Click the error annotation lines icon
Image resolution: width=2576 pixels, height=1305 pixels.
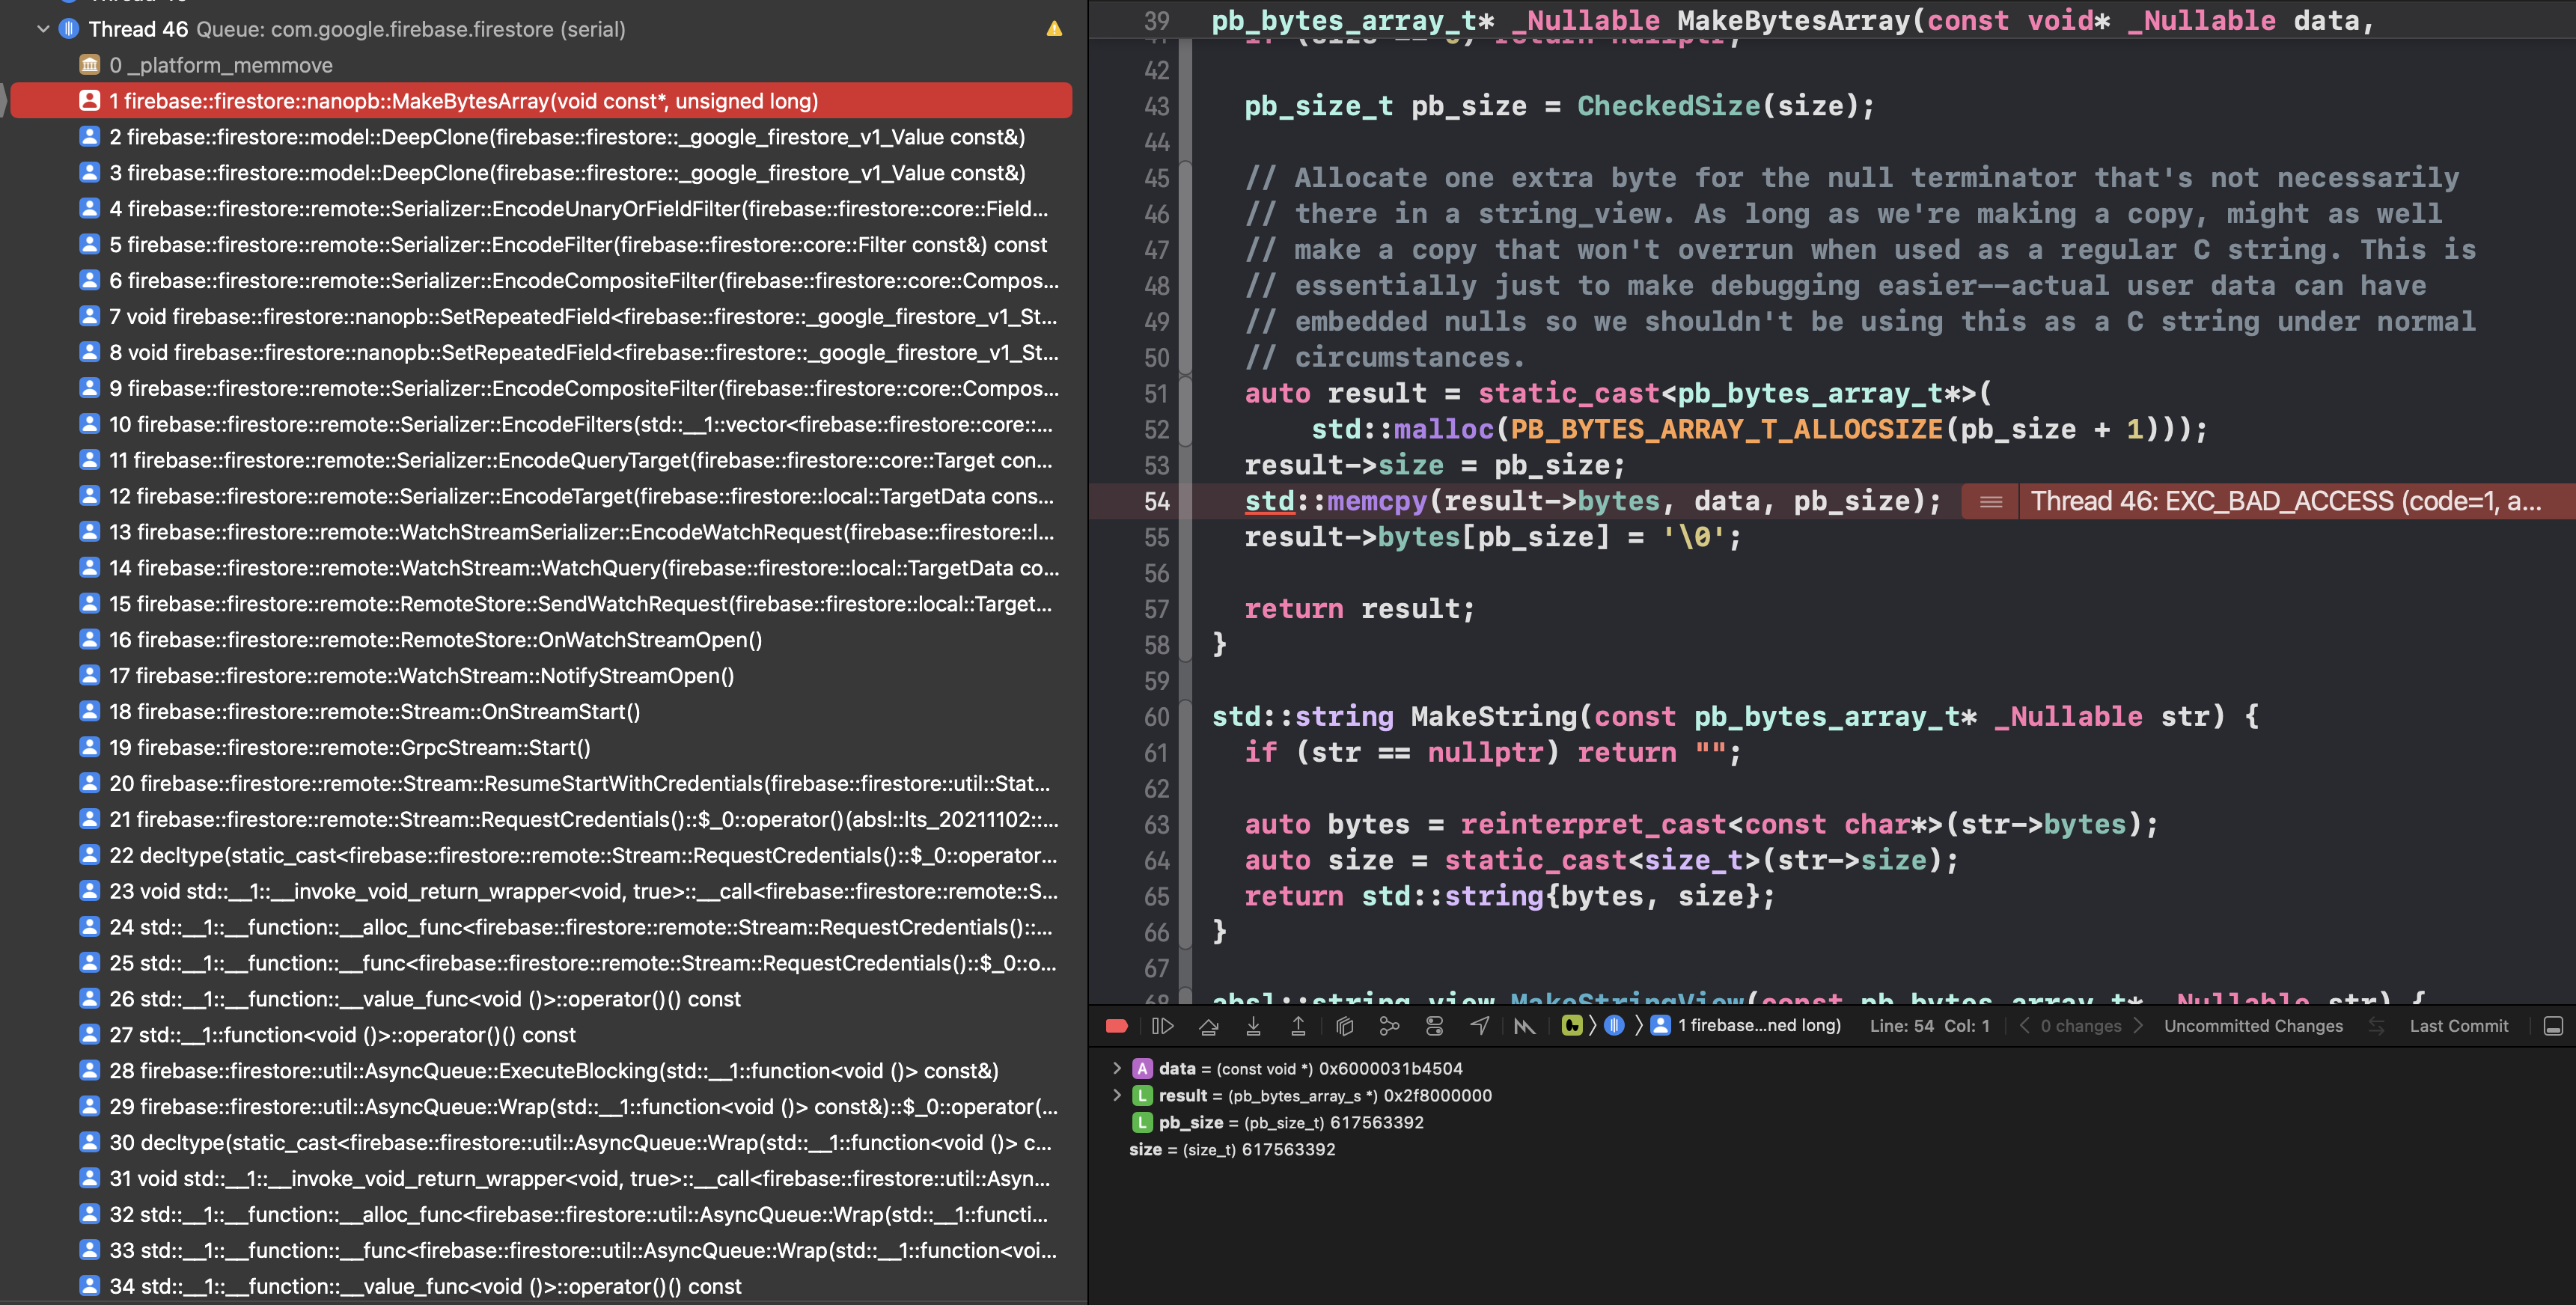click(x=1991, y=501)
